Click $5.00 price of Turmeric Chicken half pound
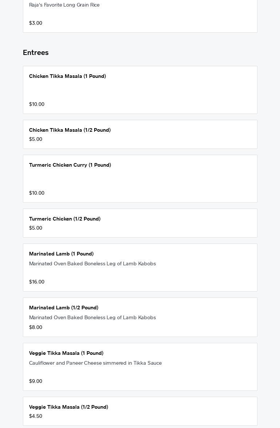 36,228
